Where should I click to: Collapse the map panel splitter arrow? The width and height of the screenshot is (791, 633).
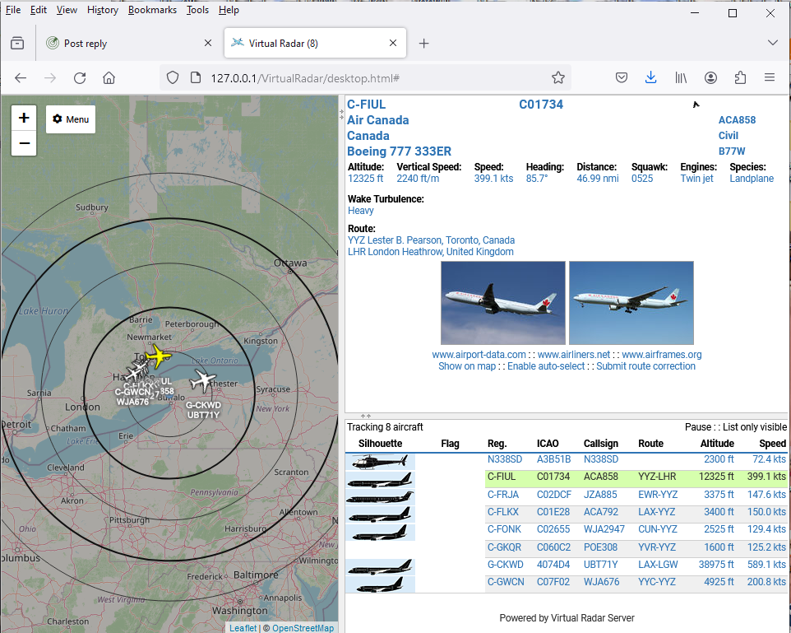pyautogui.click(x=341, y=115)
